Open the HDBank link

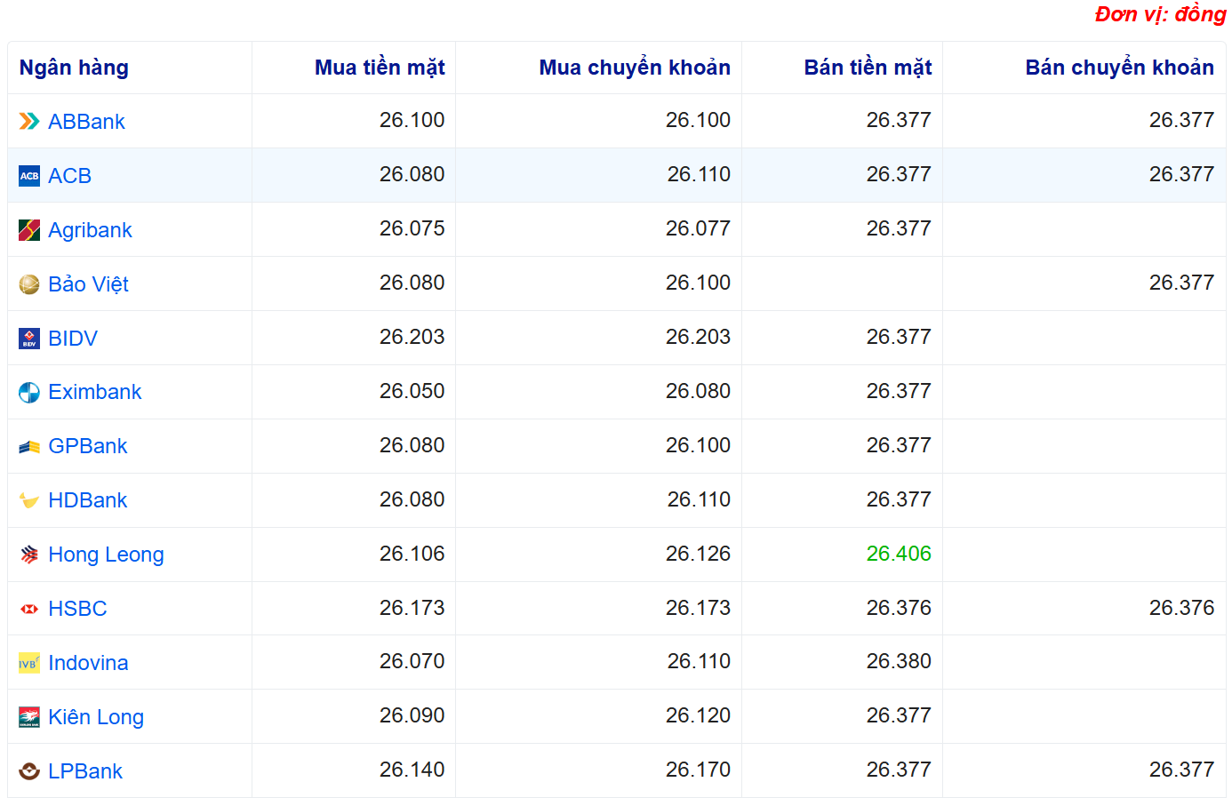pos(87,500)
